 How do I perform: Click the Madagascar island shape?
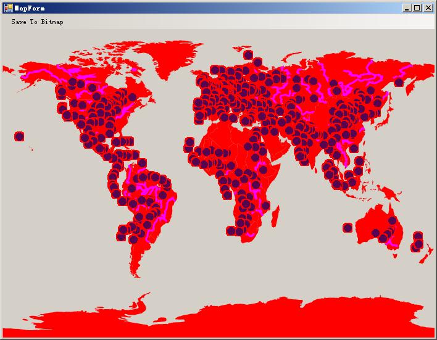(275, 216)
